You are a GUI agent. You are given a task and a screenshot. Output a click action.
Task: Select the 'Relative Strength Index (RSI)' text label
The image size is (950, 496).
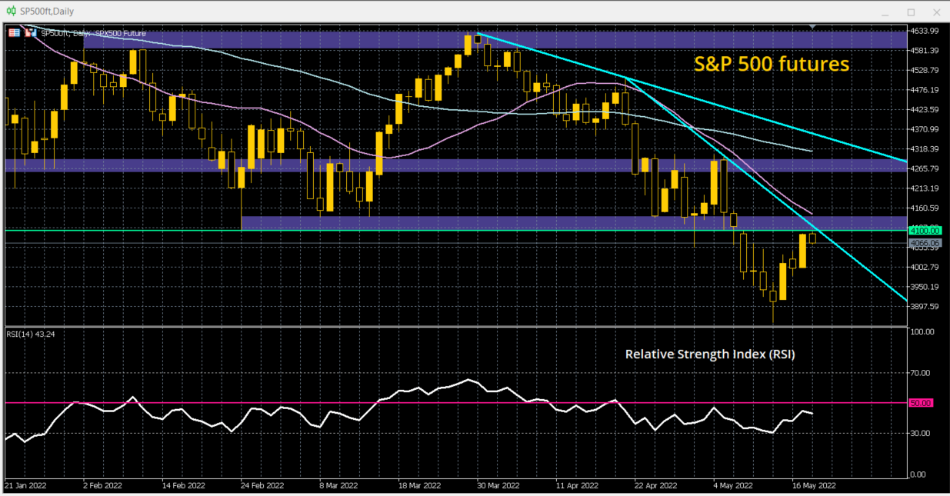pos(709,355)
